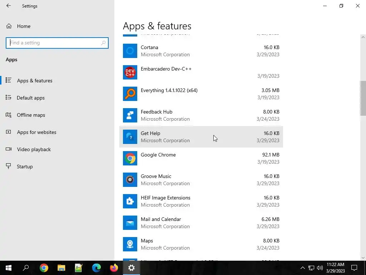Select the Maps entry name
The width and height of the screenshot is (366, 275).
pyautogui.click(x=147, y=241)
